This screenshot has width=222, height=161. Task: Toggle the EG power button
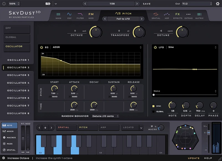[41, 47]
